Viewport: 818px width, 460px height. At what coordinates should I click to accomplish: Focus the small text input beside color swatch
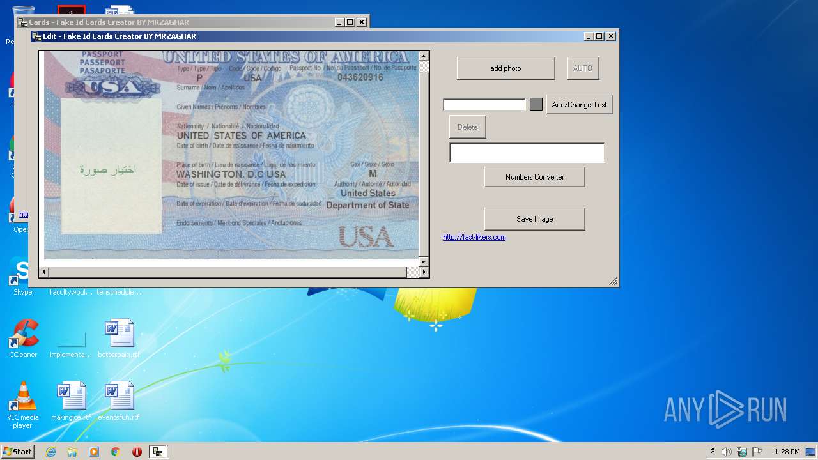coord(484,105)
